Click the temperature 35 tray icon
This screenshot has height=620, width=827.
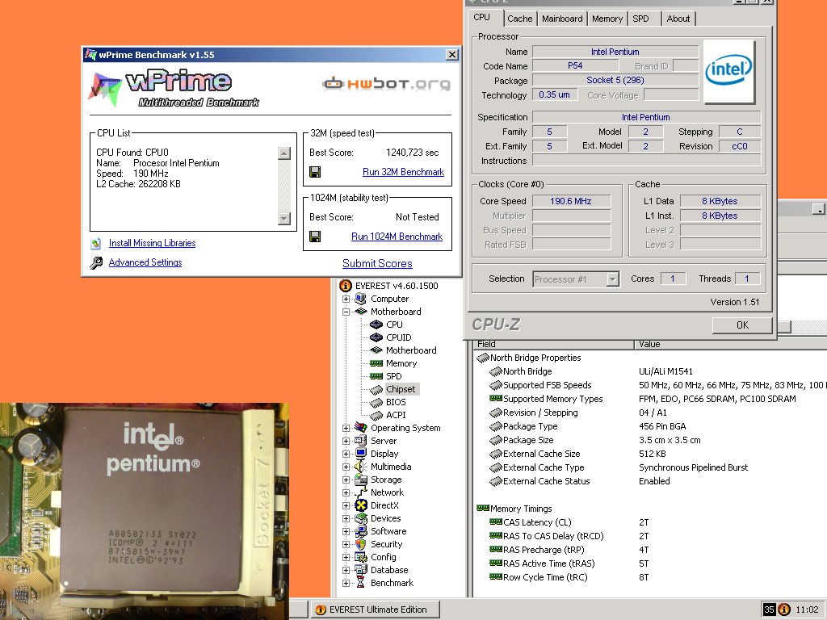point(769,610)
